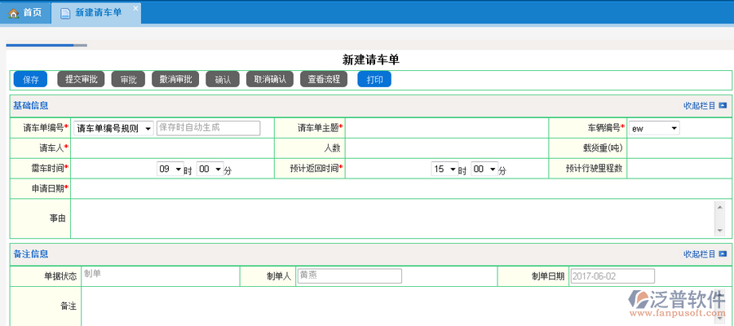Expand the 预计返回时间 minute dropdown
Viewport: 734px width, 326px height.
(x=484, y=170)
